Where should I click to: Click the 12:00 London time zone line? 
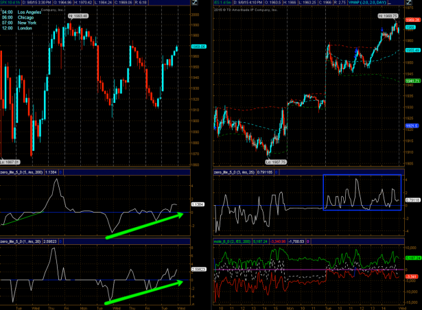pos(17,28)
